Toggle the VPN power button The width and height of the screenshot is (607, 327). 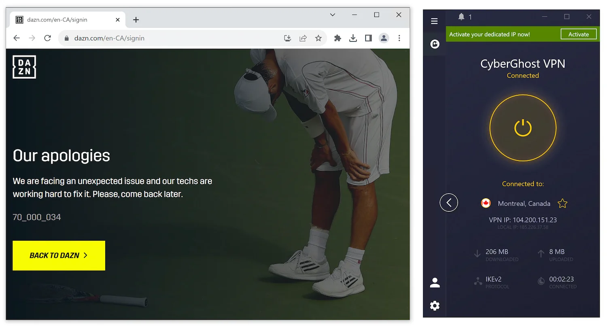tap(523, 128)
